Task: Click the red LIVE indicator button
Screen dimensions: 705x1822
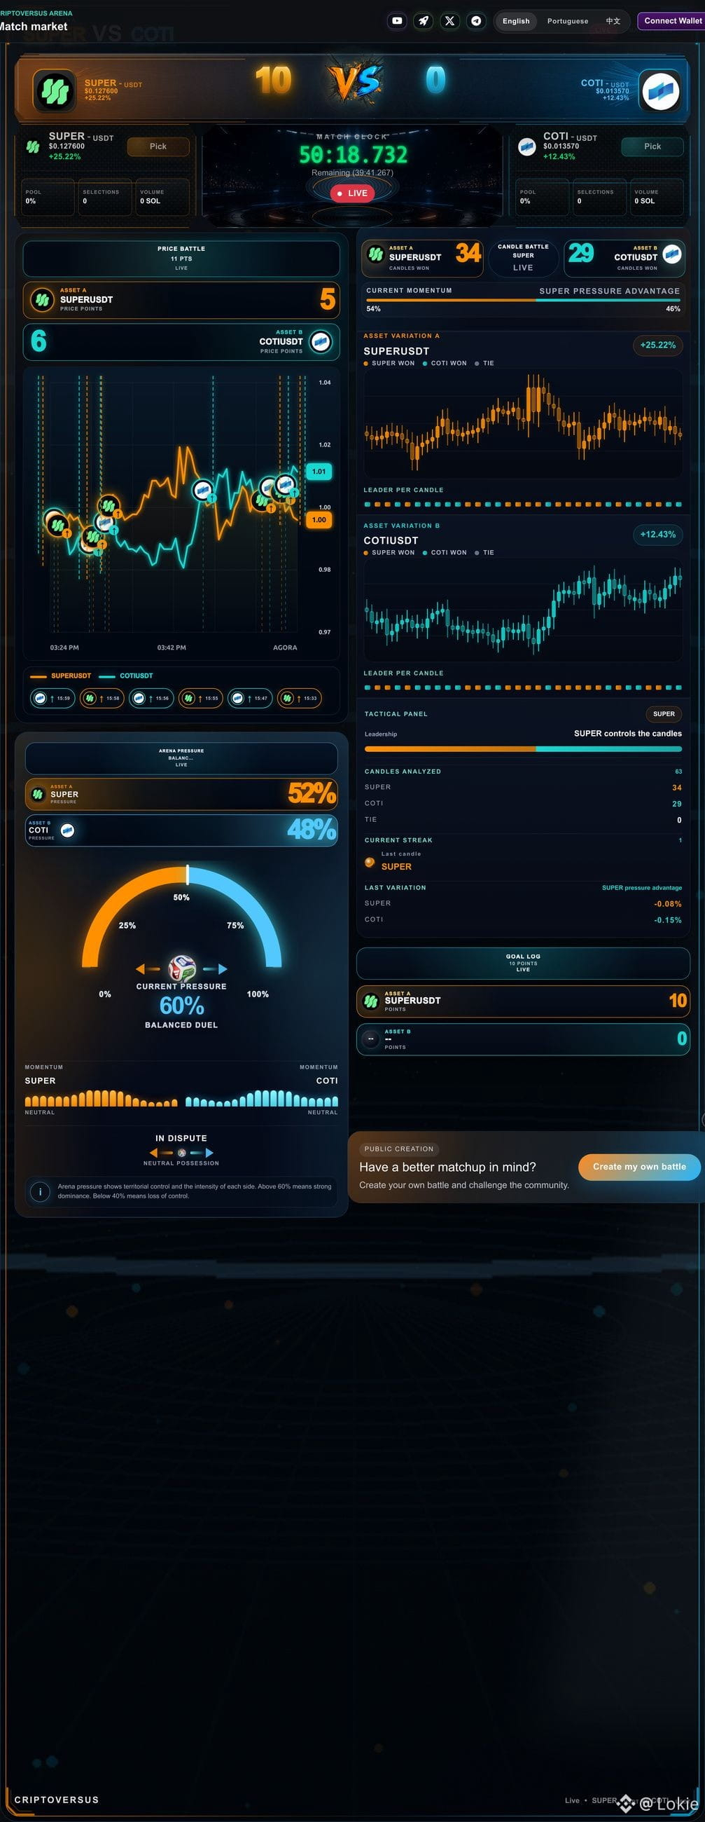Action: [351, 193]
